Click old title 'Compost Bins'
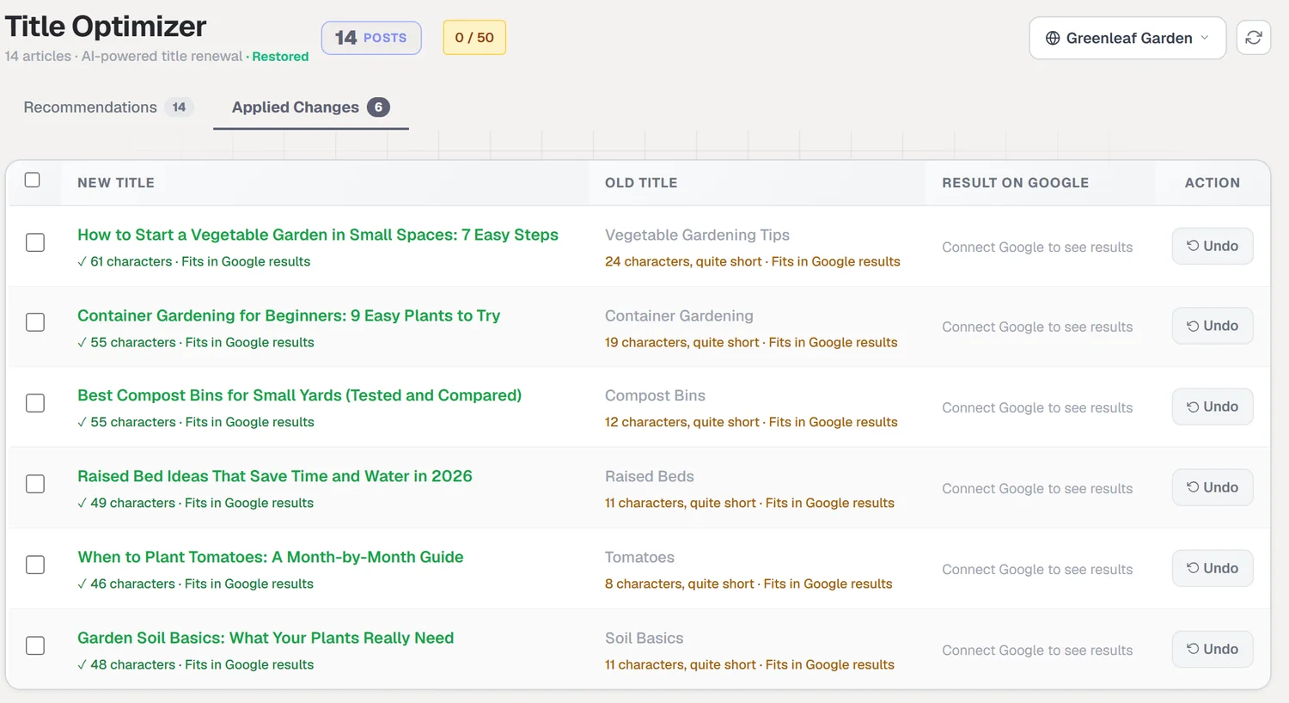The width and height of the screenshot is (1289, 703). pyautogui.click(x=655, y=395)
